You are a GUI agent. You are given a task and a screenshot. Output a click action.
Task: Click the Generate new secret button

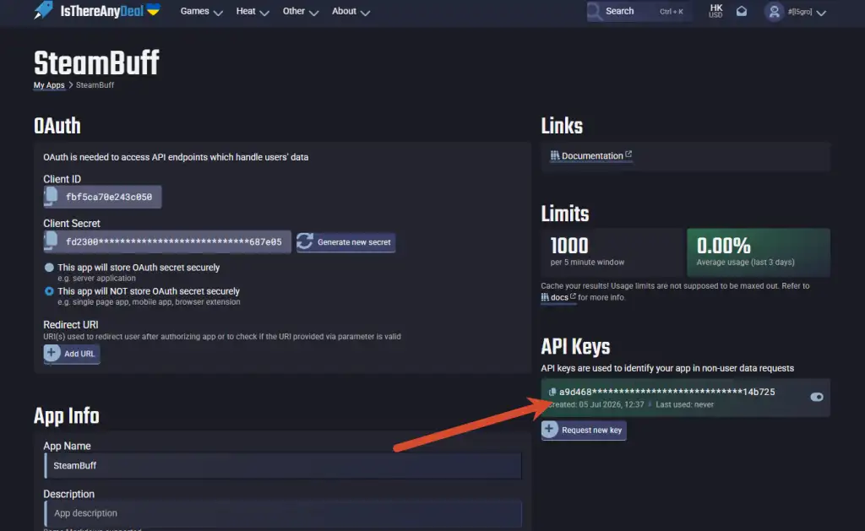[x=345, y=242]
